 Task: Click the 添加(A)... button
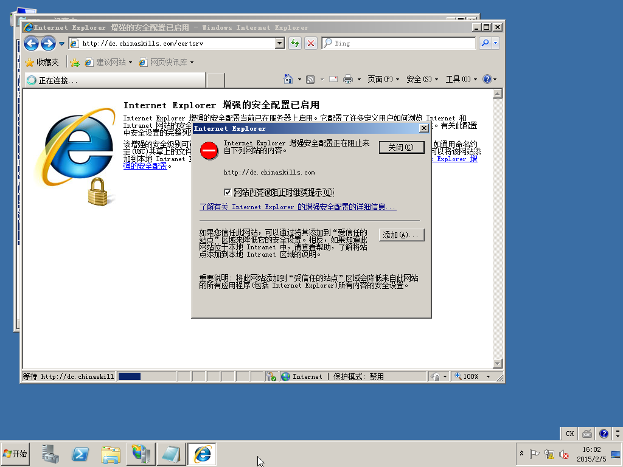(x=402, y=235)
